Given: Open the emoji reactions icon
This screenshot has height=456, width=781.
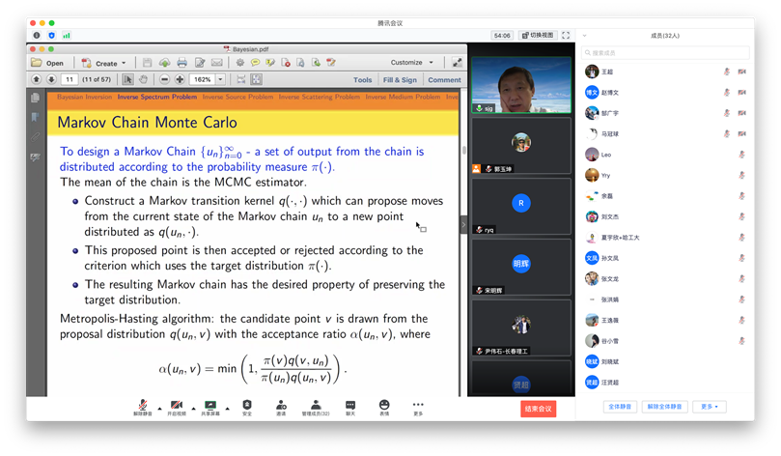Looking at the screenshot, I should click(x=384, y=405).
